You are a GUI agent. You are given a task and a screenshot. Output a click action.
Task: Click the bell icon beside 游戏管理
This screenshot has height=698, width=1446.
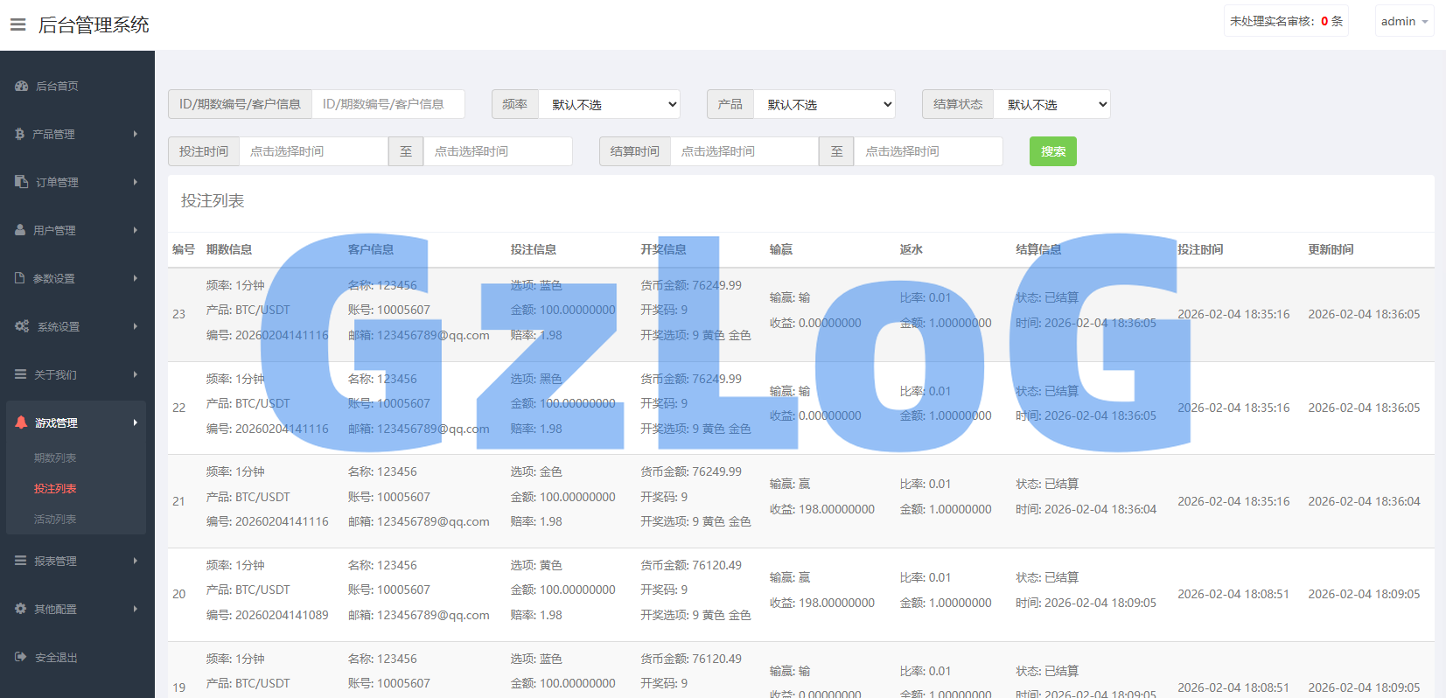(21, 422)
